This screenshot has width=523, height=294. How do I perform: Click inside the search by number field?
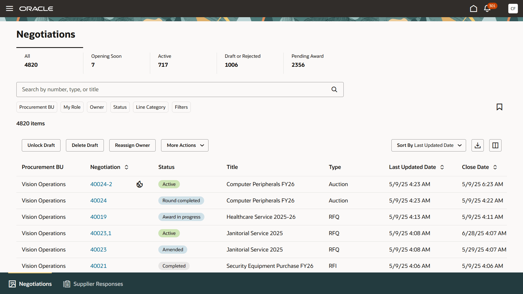click(x=164, y=89)
